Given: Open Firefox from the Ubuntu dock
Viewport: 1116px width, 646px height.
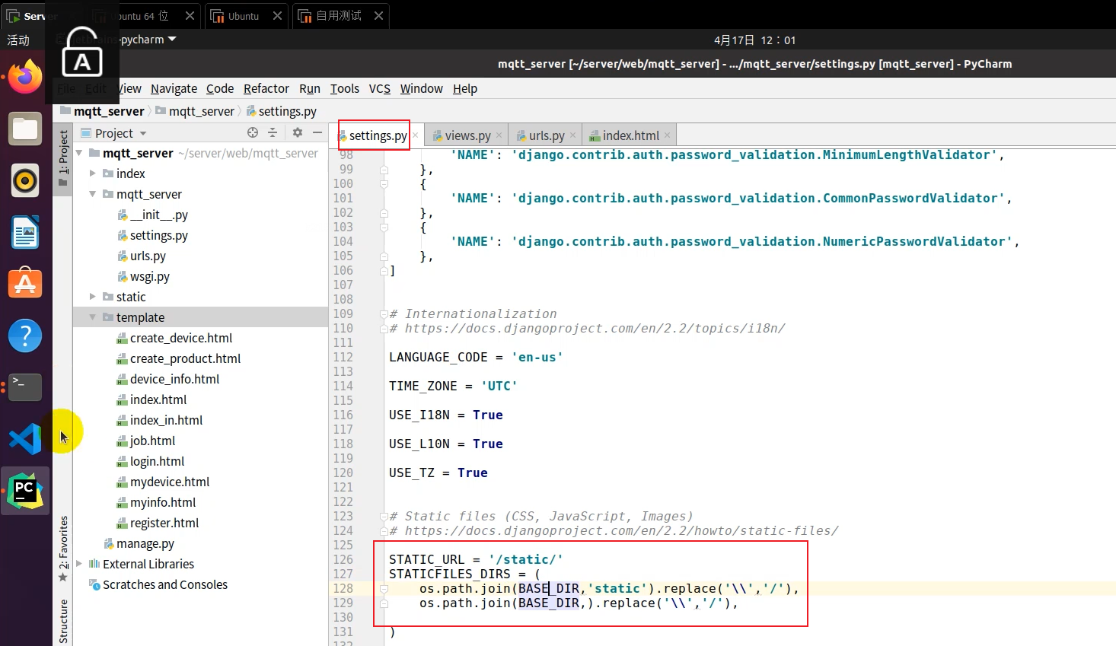Looking at the screenshot, I should 25,77.
